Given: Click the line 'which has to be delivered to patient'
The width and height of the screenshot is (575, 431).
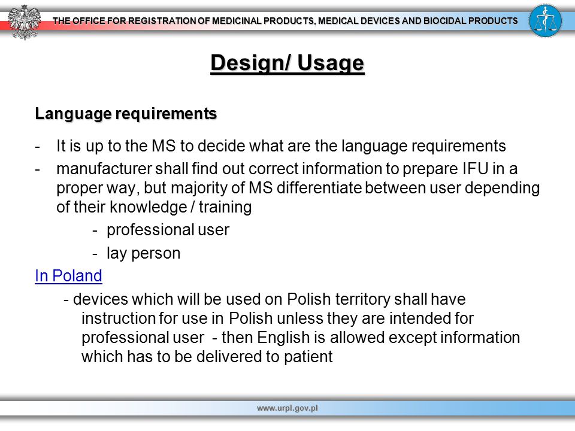Looking at the screenshot, I should [207, 357].
